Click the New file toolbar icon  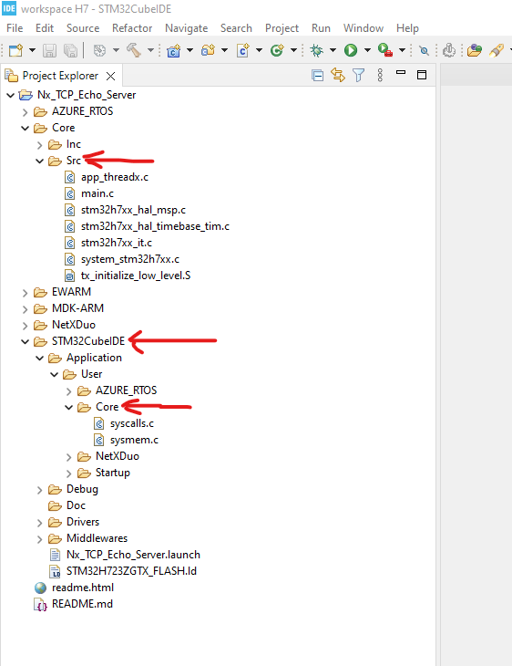[15, 50]
